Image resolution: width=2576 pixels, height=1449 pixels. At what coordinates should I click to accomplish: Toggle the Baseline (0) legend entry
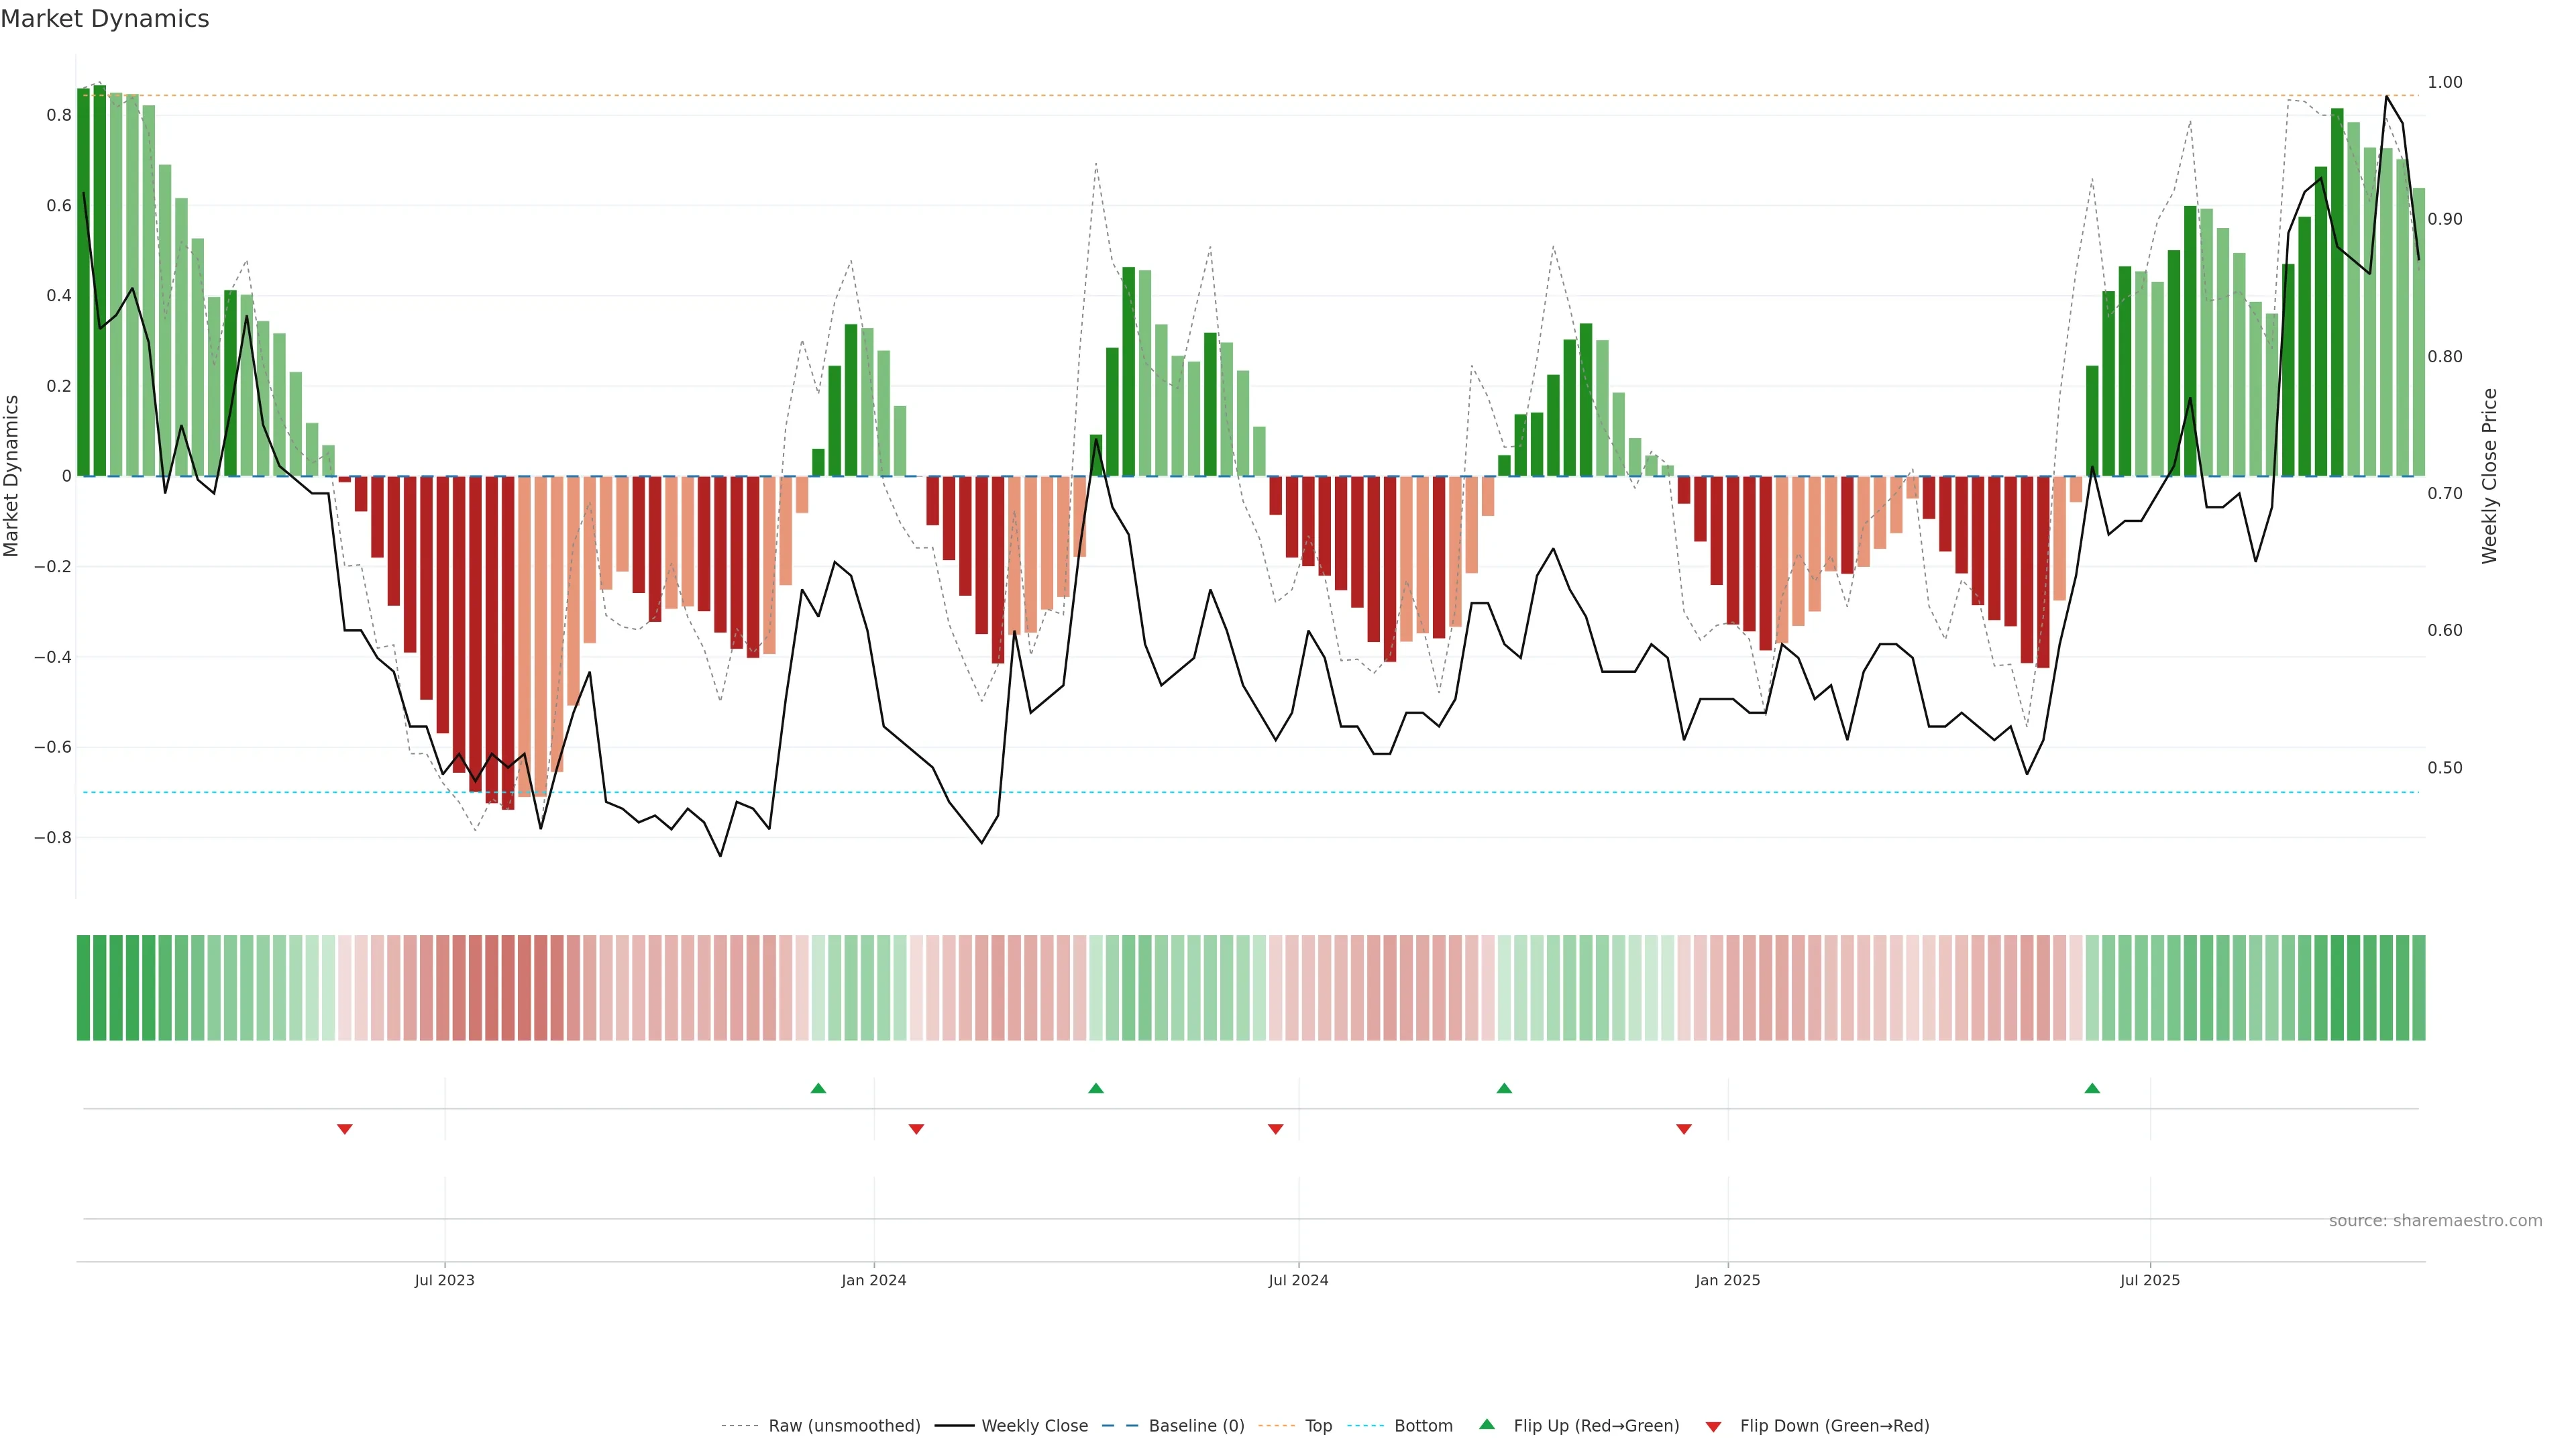(1196, 1426)
